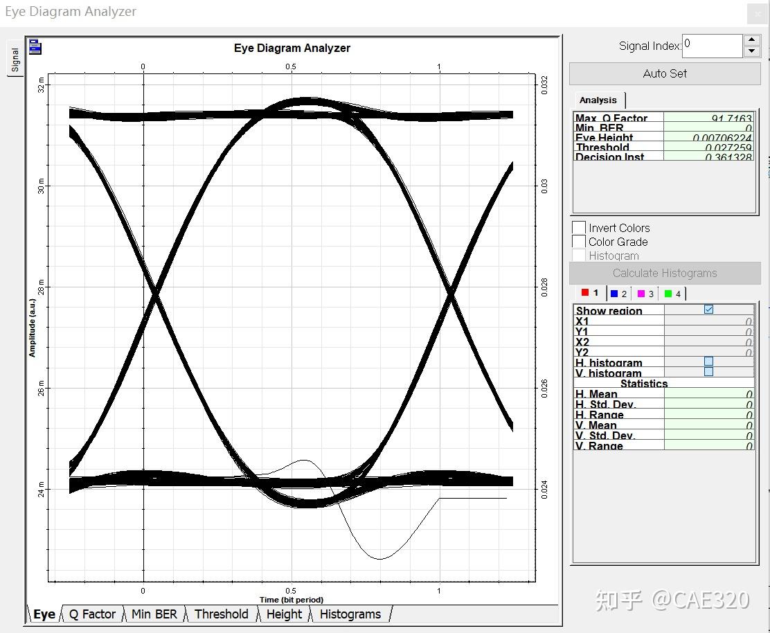The width and height of the screenshot is (770, 633).
Task: Click the X1 value cell
Action: [708, 321]
